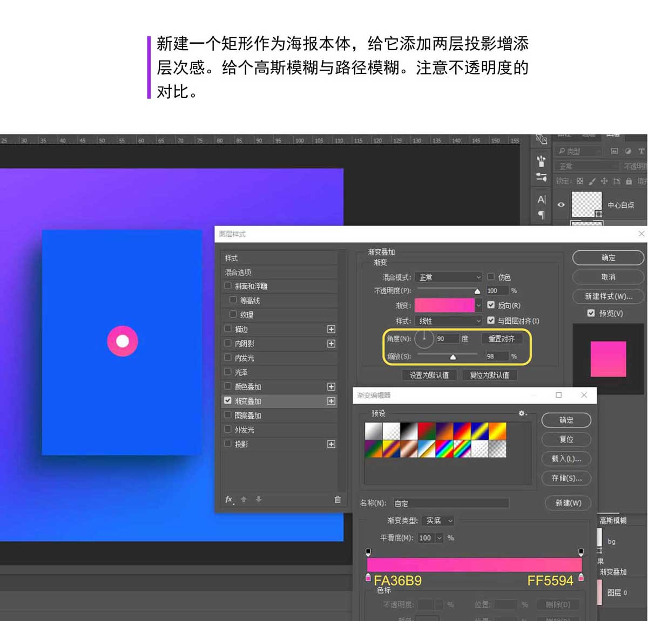Open 样式 dropdown set to 线性
This screenshot has width=648, height=621.
pos(448,321)
